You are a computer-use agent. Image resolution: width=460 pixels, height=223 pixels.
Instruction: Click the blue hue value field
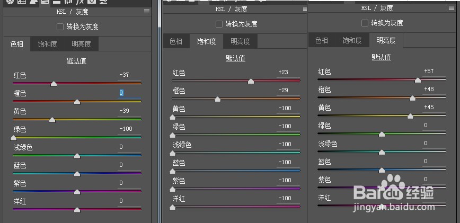(x=129, y=165)
